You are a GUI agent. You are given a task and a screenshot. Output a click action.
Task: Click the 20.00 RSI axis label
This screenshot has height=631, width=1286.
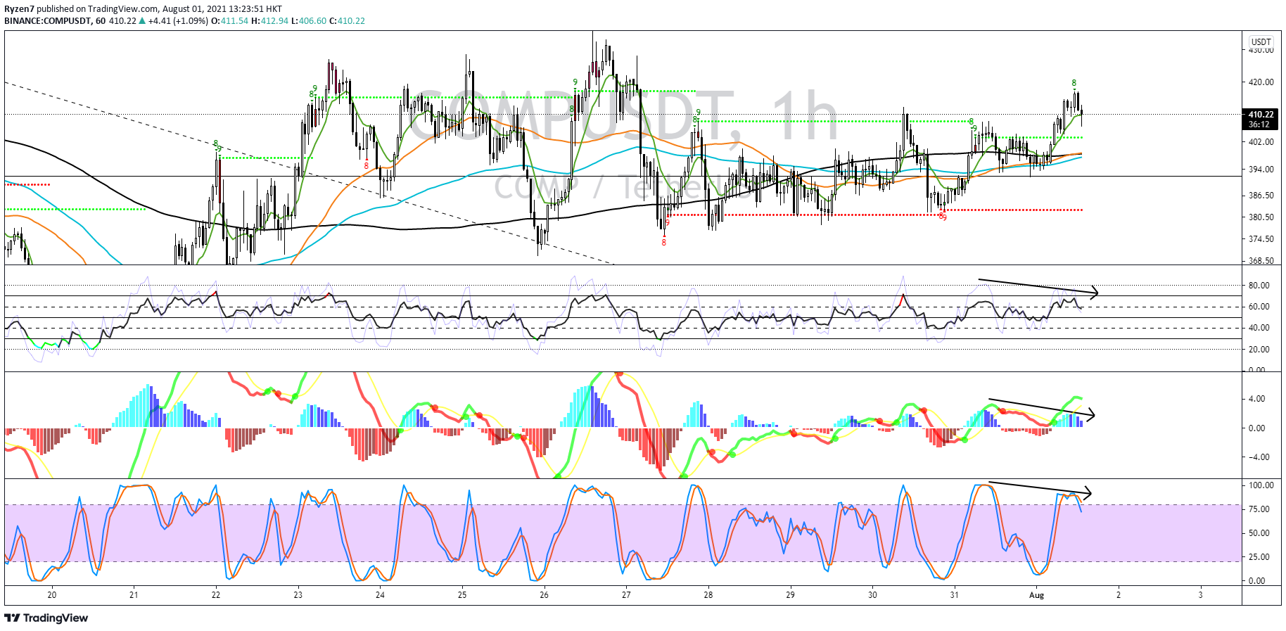point(1259,349)
